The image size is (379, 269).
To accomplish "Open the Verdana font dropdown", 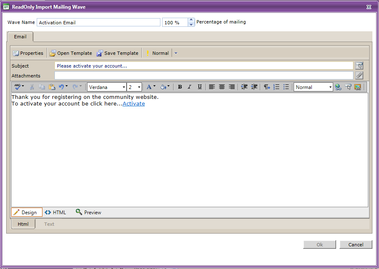I will click(106, 87).
